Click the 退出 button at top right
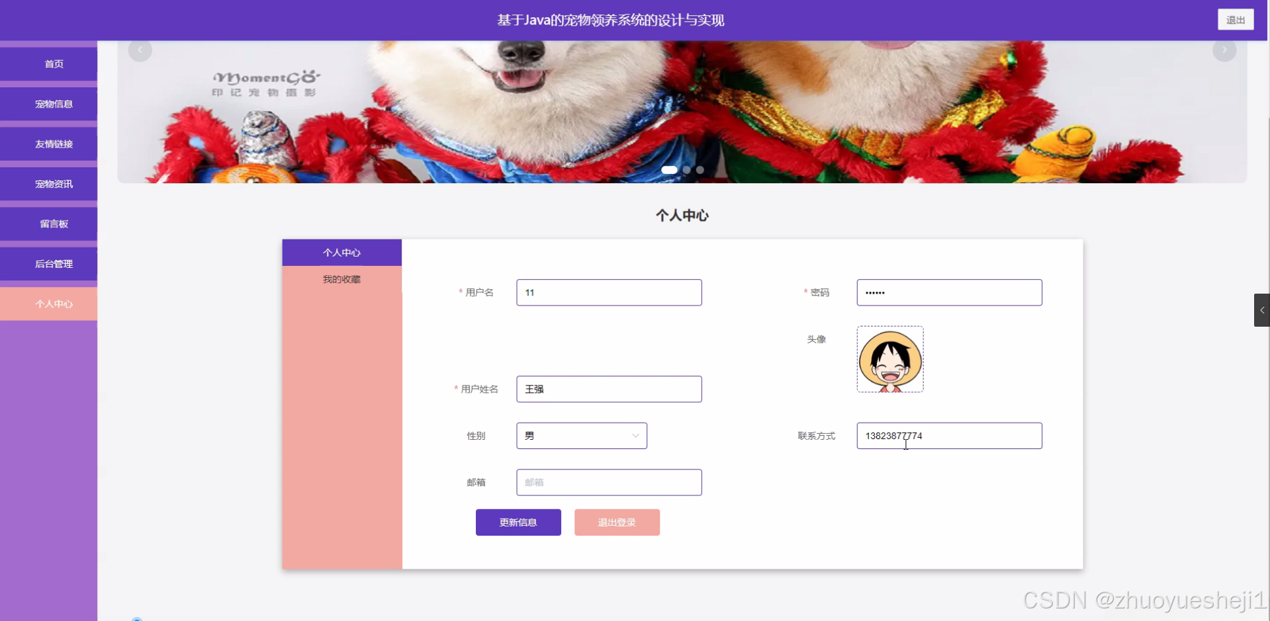 point(1235,19)
